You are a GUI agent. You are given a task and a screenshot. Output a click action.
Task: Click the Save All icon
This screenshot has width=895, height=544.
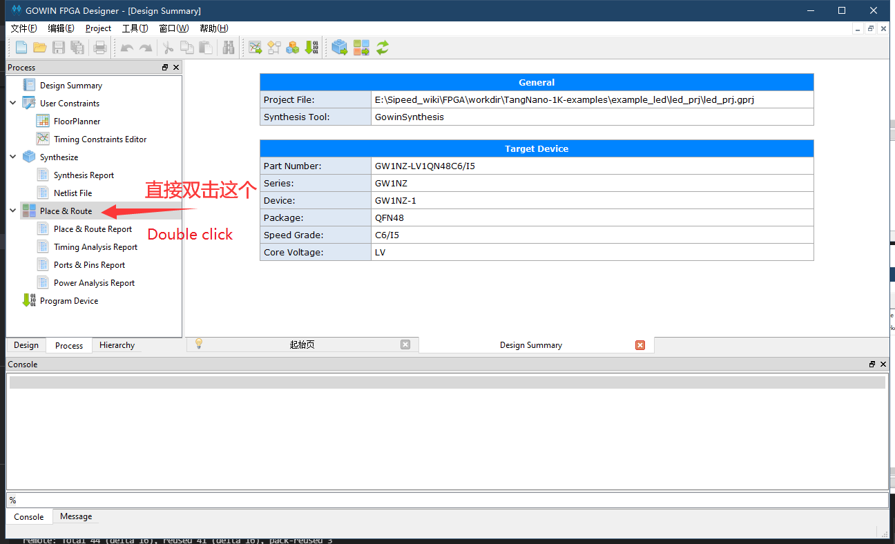(77, 48)
